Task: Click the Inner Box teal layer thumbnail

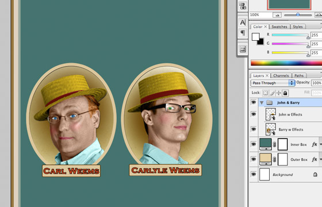Action: 266,144
